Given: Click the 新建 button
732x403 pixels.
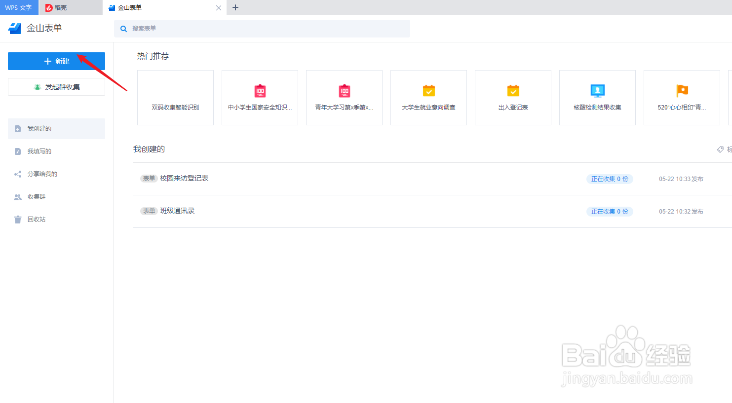Looking at the screenshot, I should click(x=56, y=61).
